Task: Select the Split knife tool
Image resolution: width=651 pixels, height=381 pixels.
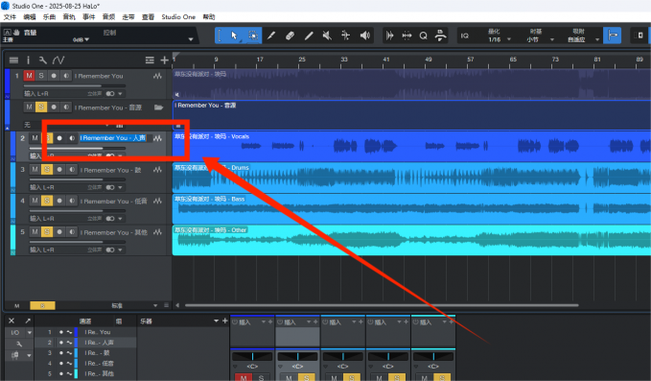Action: point(271,36)
